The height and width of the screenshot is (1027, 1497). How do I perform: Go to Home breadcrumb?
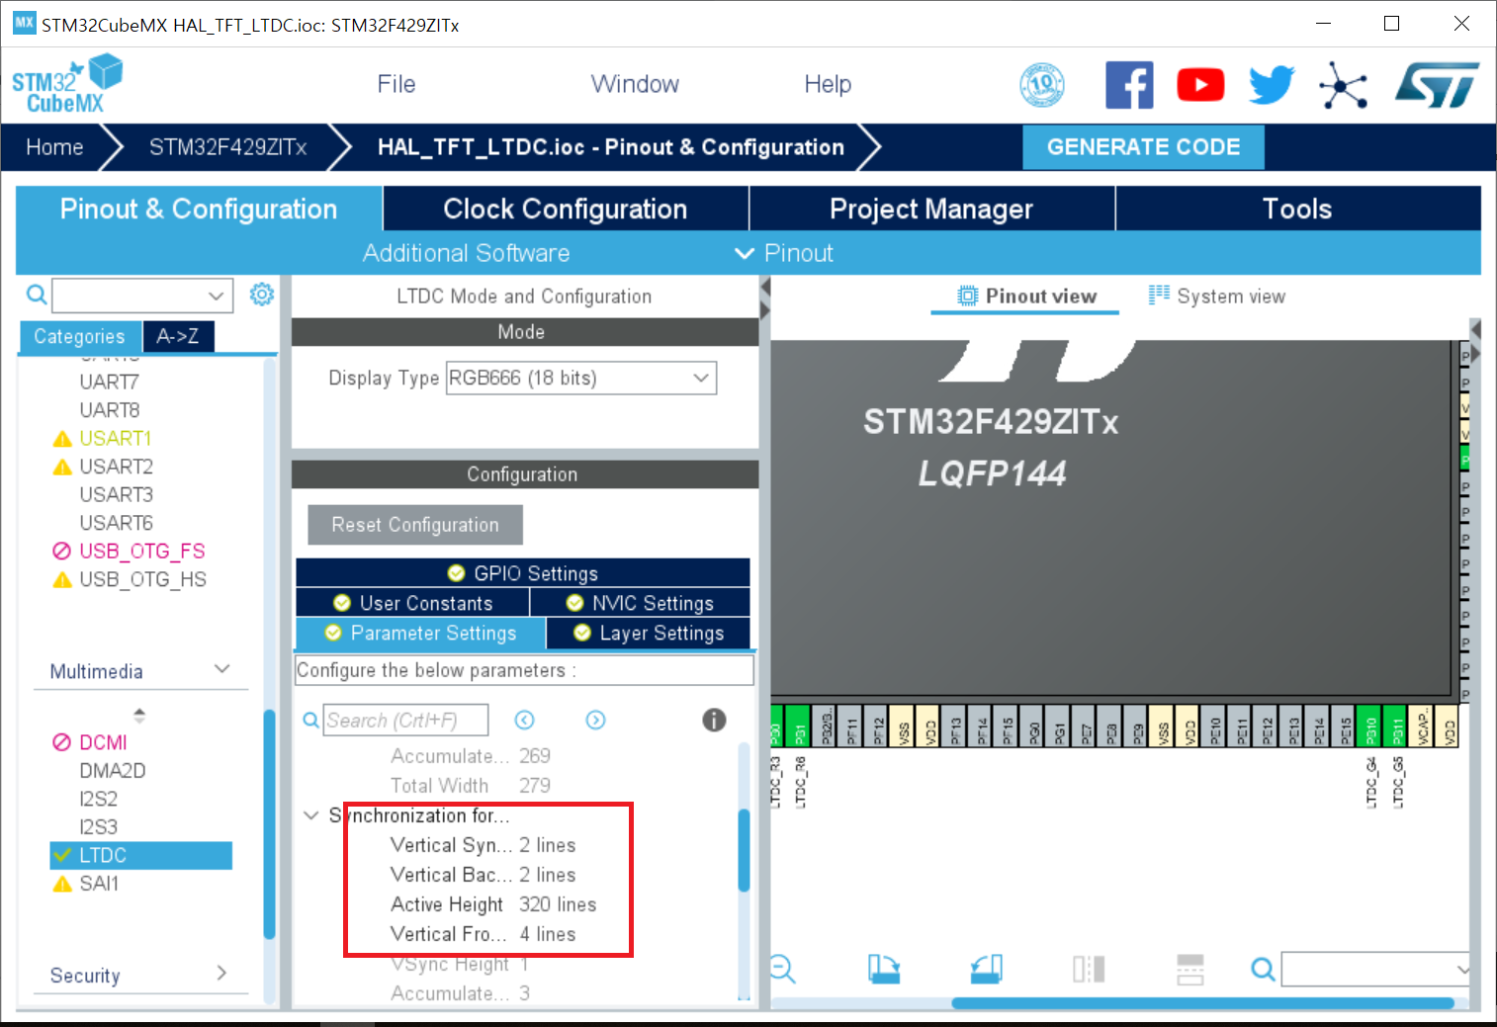coord(54,147)
